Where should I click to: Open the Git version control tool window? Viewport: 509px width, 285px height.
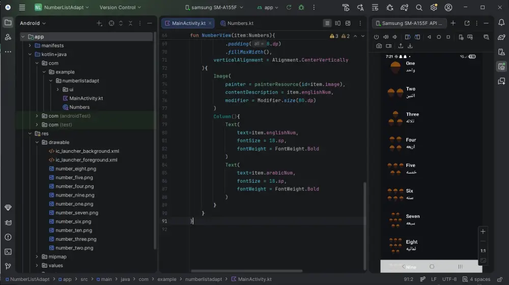8,266
